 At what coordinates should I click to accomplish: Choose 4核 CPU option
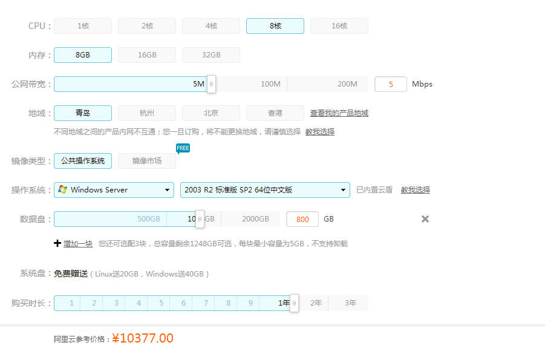pos(210,26)
